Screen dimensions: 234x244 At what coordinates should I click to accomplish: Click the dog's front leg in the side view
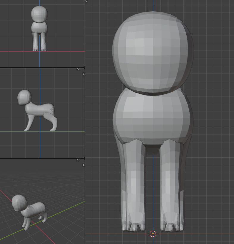[x=29, y=122]
